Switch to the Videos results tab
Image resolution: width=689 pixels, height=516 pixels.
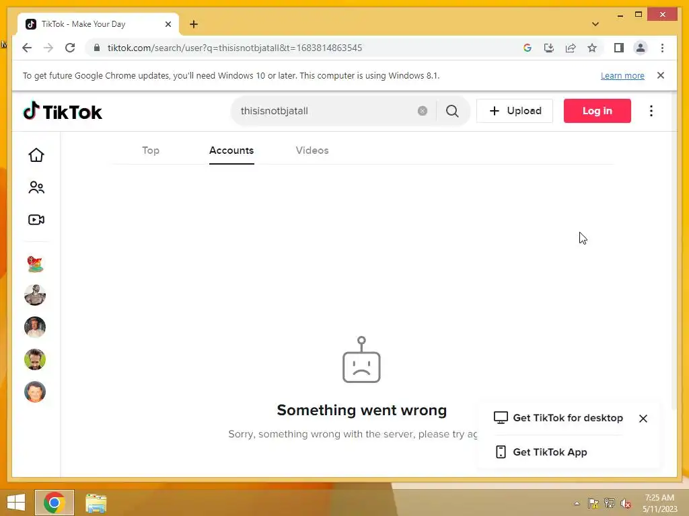(x=312, y=150)
